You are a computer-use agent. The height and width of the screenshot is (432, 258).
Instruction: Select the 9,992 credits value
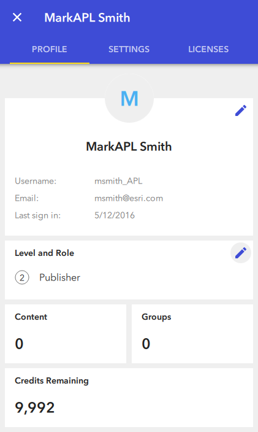click(35, 407)
